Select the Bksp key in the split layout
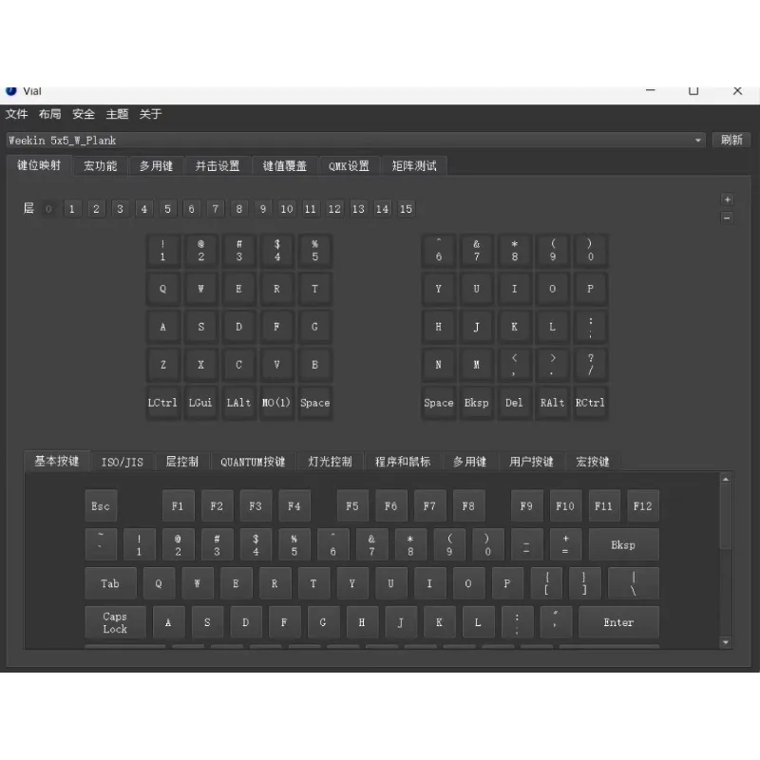Viewport: 760px width, 760px height. [477, 402]
